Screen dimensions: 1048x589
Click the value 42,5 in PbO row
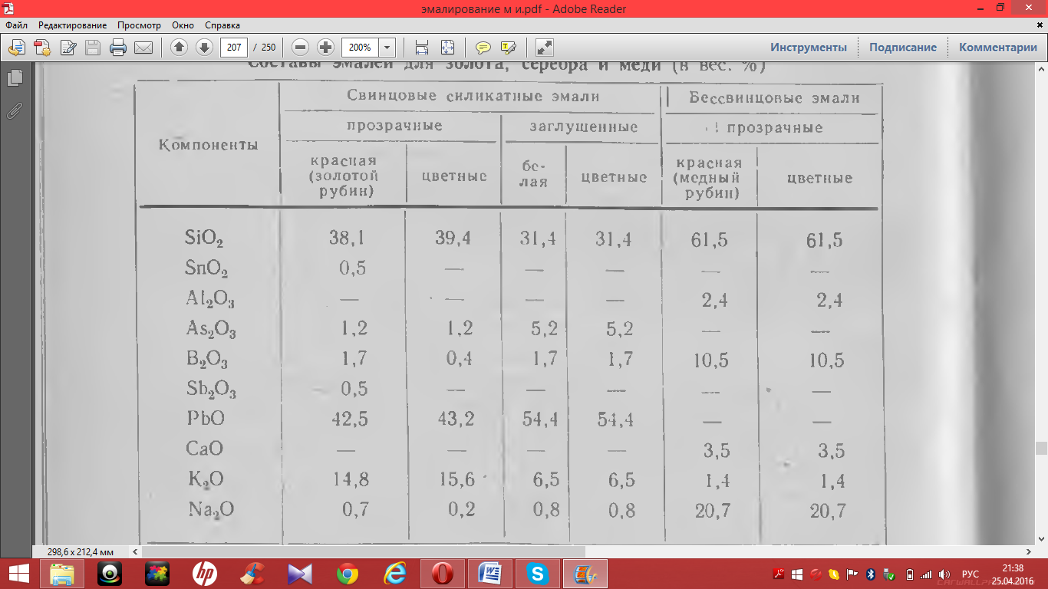348,419
